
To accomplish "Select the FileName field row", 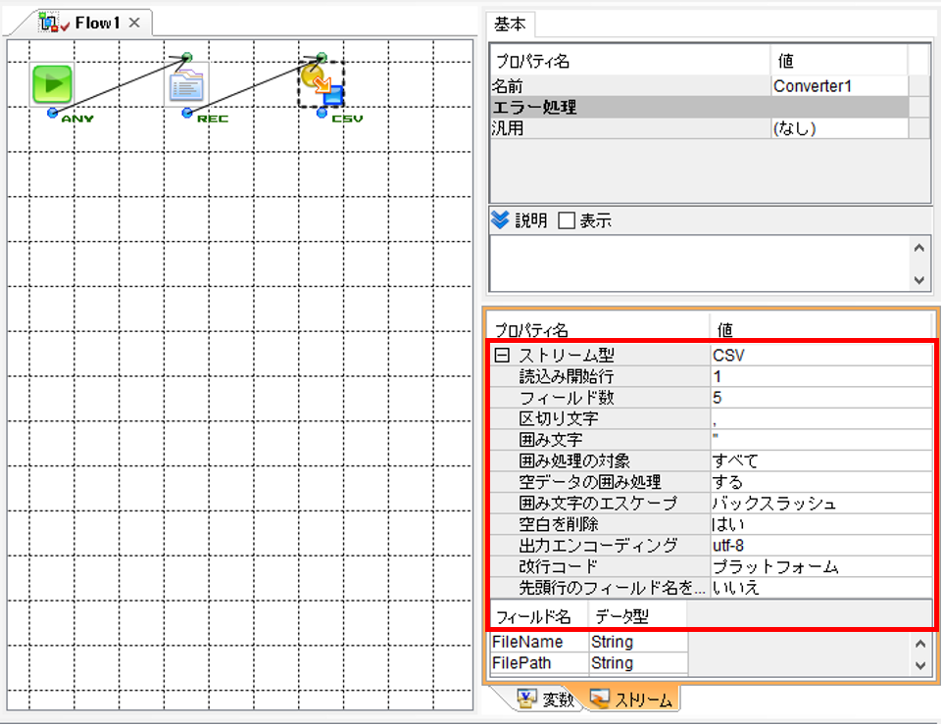I will tap(589, 642).
